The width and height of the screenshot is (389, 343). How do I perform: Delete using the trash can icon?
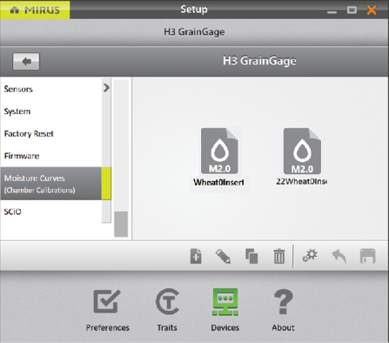[x=279, y=256]
